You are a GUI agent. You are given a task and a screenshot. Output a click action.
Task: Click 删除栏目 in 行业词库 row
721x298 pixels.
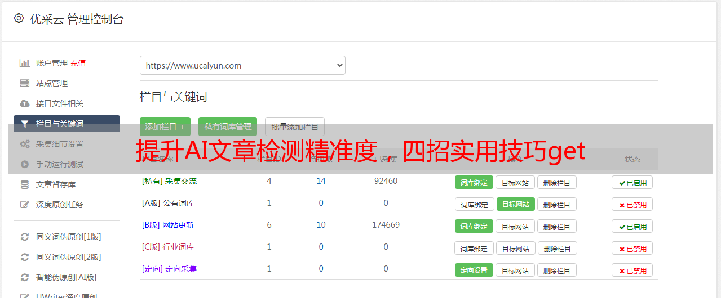558,248
